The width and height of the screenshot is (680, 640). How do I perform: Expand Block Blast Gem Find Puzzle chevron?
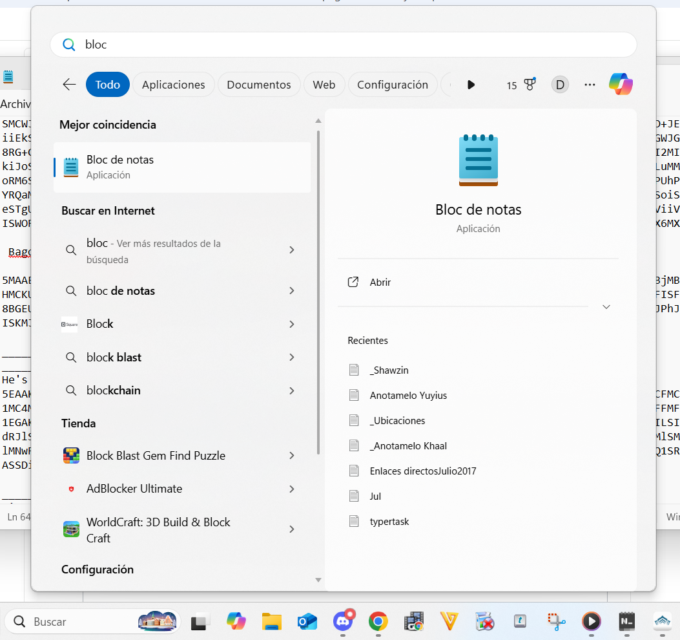(292, 456)
